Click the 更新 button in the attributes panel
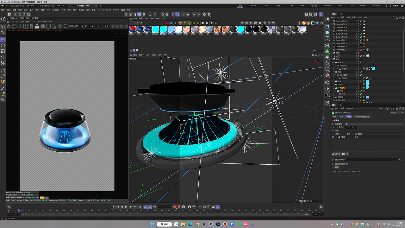 337,167
